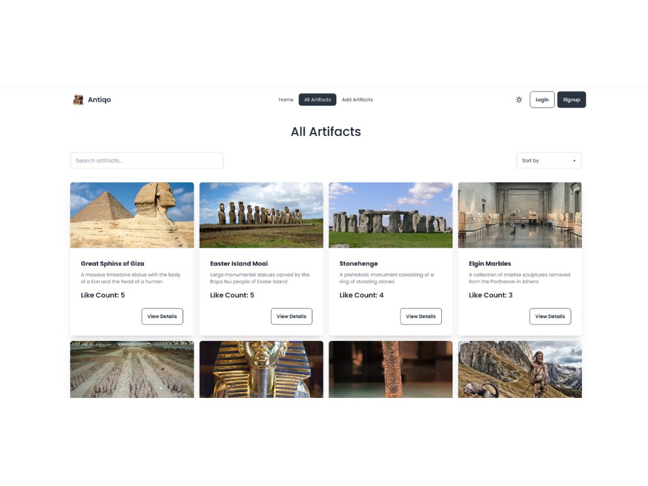The height and width of the screenshot is (486, 648).
Task: Click 'Large monumental statues carved' description
Action: [260, 278]
